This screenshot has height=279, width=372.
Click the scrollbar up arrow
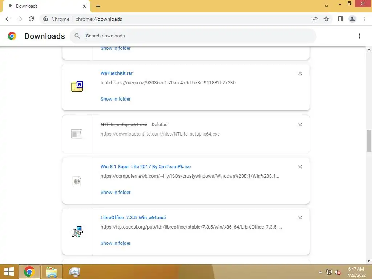tap(369, 49)
